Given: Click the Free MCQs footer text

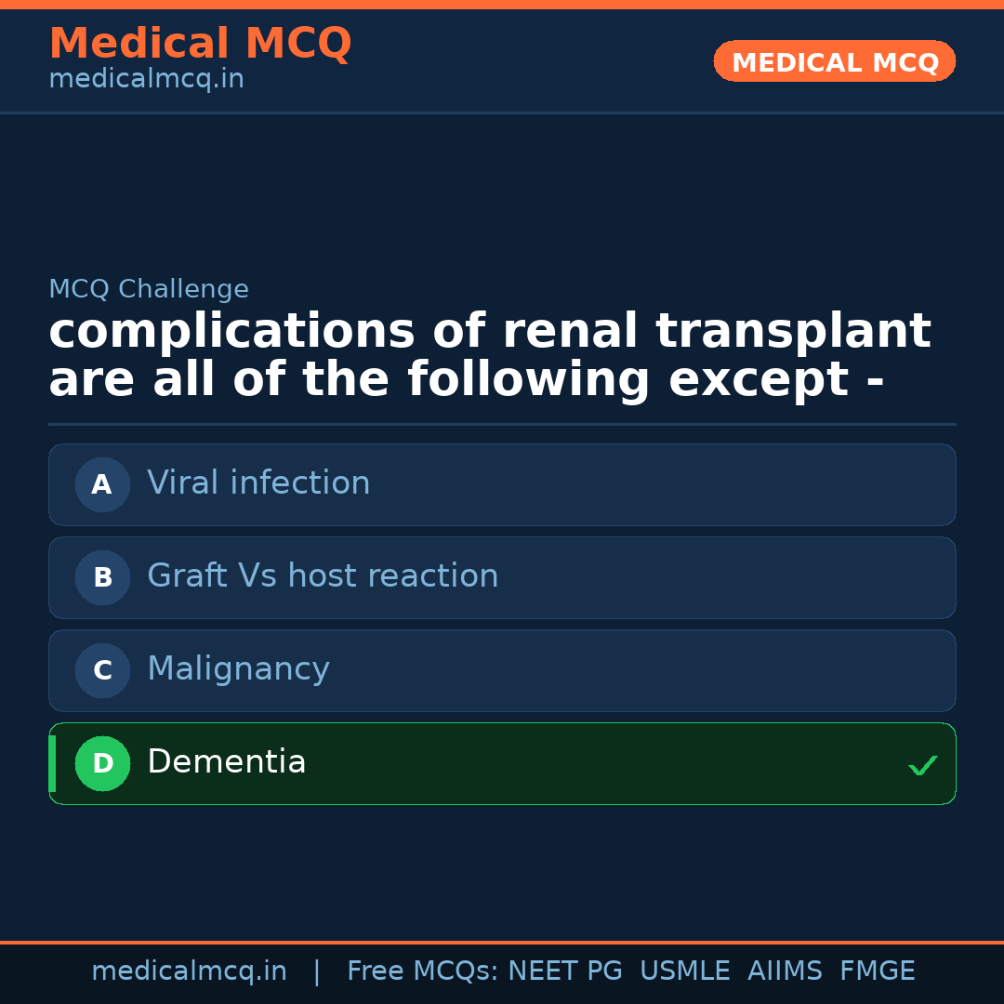Looking at the screenshot, I should click(422, 971).
